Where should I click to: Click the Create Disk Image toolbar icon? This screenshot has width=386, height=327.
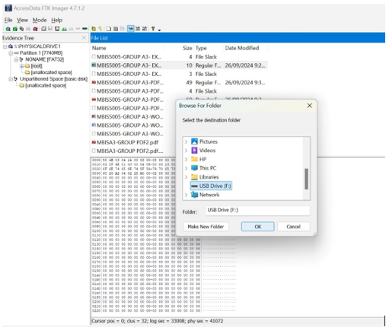(43, 29)
